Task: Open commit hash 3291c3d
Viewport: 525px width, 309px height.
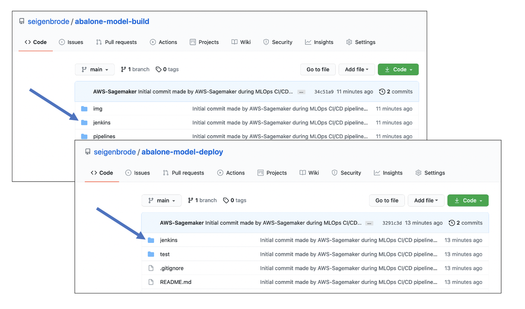Action: click(x=392, y=223)
